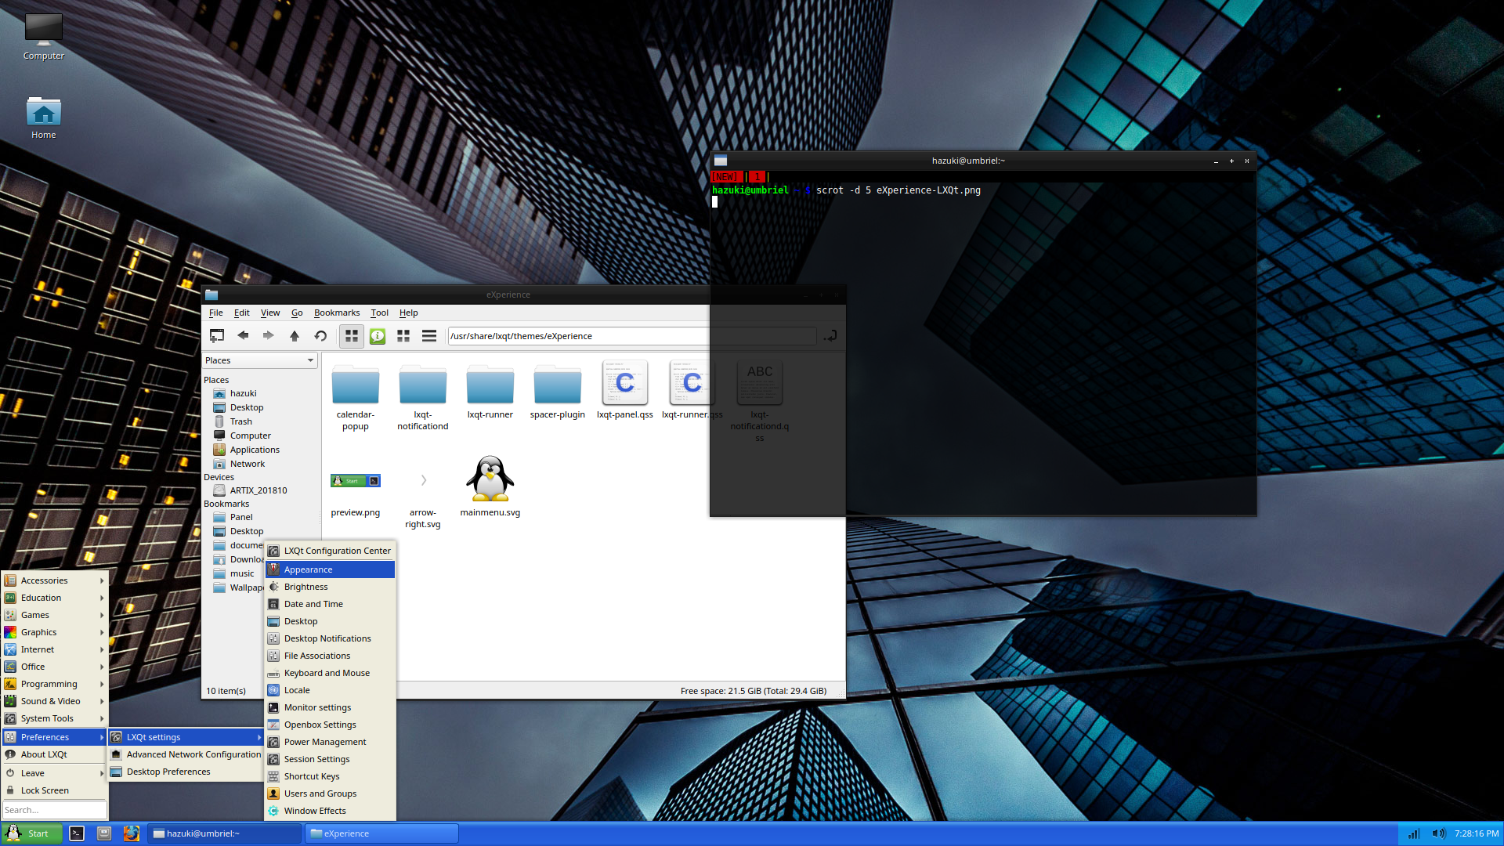This screenshot has width=1504, height=846.
Task: Select the lxqt-notificationd folder
Action: pos(423,398)
